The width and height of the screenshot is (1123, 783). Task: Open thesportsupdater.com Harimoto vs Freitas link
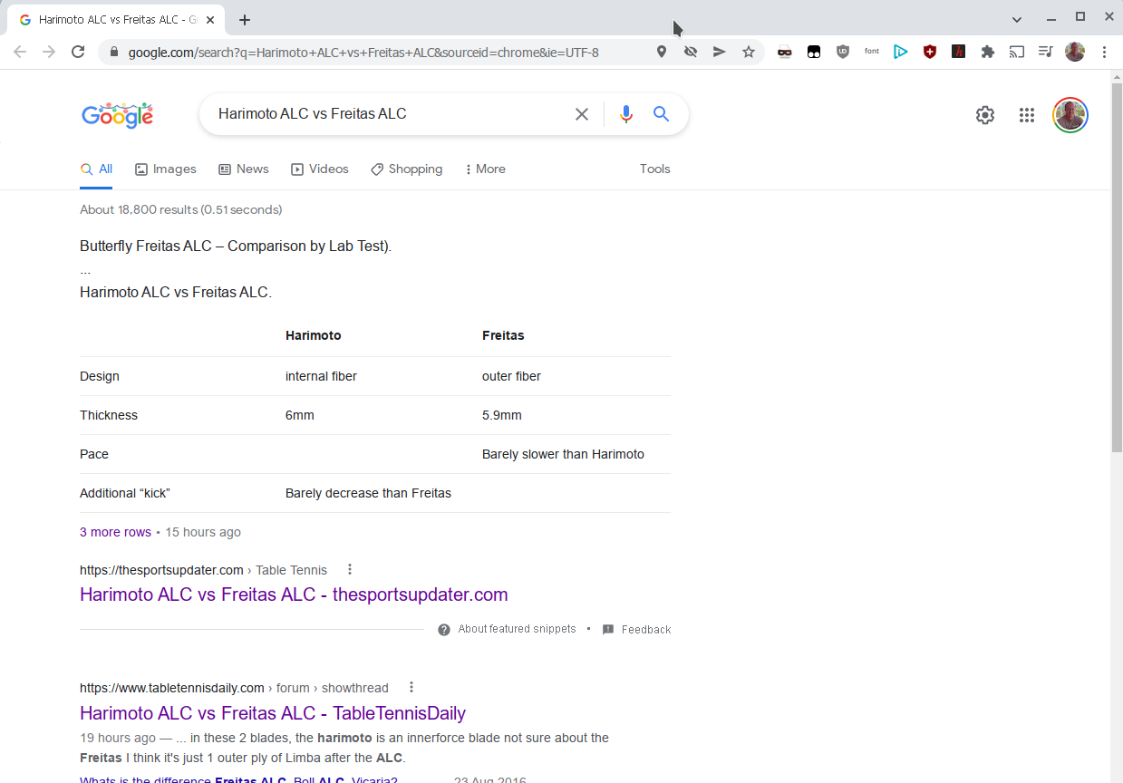[x=294, y=594]
